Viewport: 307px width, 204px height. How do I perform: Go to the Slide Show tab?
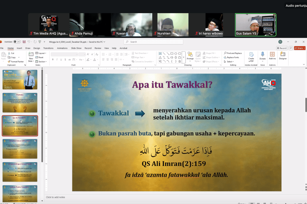point(76,48)
